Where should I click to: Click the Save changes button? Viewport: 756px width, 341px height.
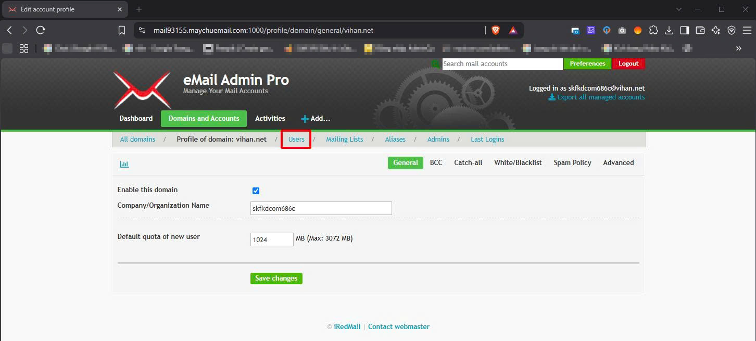276,279
